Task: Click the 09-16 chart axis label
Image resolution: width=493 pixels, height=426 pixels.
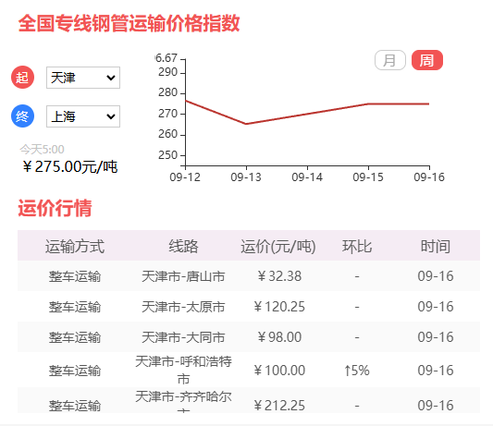Action: [x=429, y=177]
